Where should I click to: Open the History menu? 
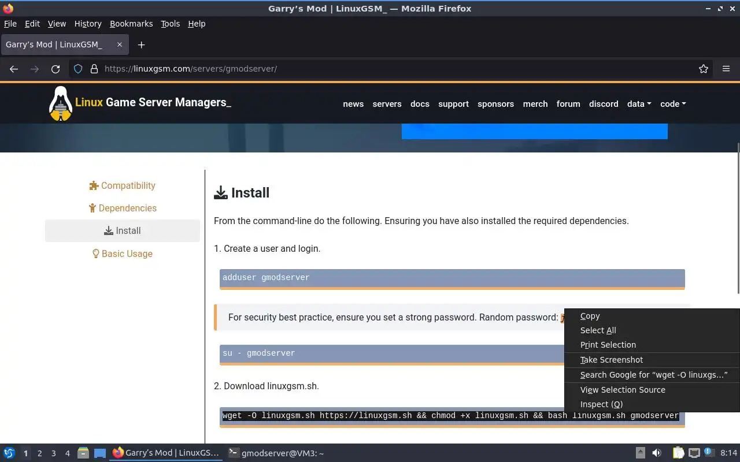(x=88, y=24)
